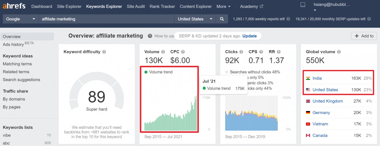This screenshot has height=146, width=380.
Task: Click the 130K volume value
Action: (x=153, y=61)
